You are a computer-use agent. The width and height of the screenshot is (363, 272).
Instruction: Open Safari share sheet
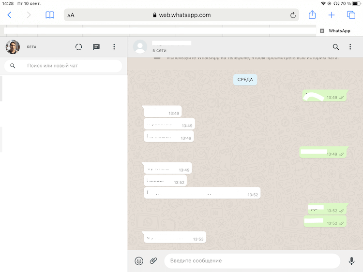pyautogui.click(x=312, y=15)
